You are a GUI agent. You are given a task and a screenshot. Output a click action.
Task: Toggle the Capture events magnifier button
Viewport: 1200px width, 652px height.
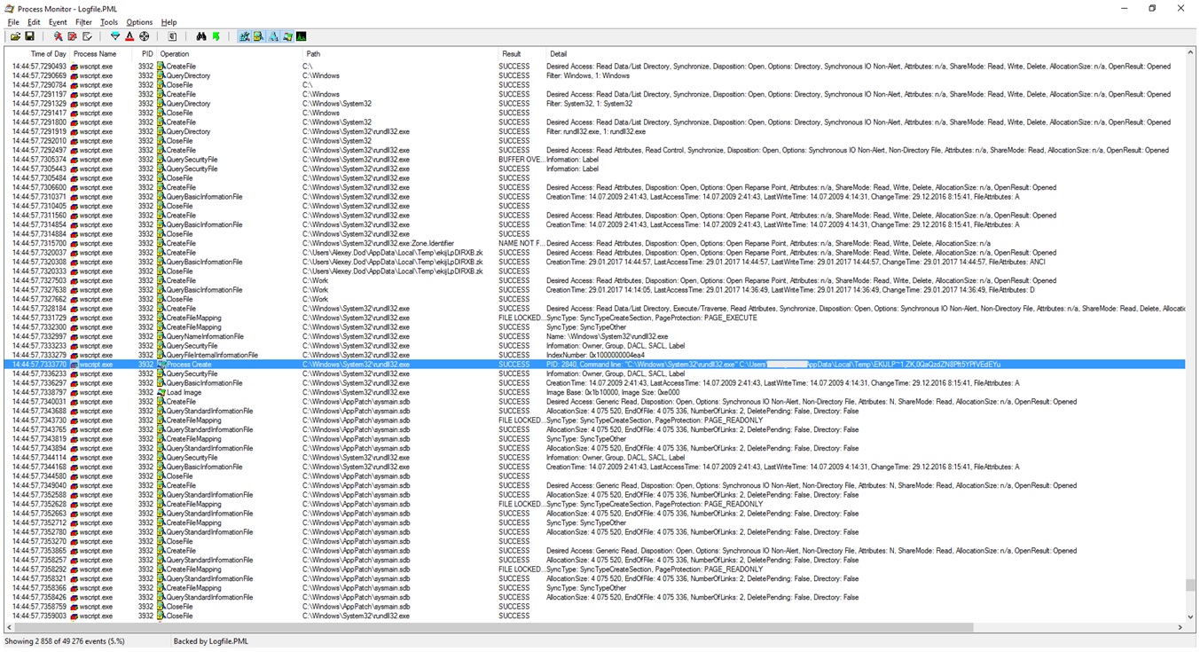[58, 36]
